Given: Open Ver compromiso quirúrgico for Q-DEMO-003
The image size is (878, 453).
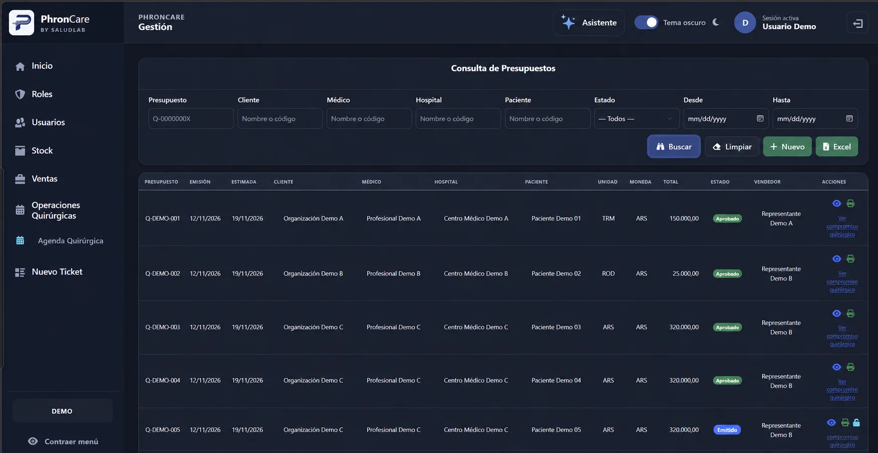Looking at the screenshot, I should [842, 336].
